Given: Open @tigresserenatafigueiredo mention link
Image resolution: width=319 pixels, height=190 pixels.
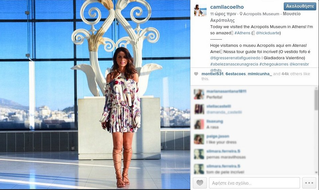Looking at the screenshot, I should pyautogui.click(x=235, y=58).
